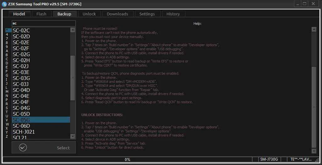Viewport: 322px width, 165px height.
Task: Select SC-02D in the model list
Action: pos(41,36)
